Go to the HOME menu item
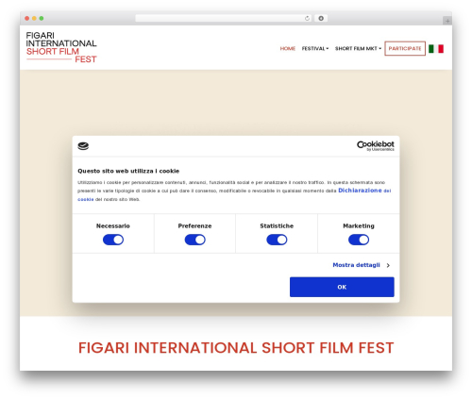This screenshot has height=399, width=472. [x=288, y=48]
